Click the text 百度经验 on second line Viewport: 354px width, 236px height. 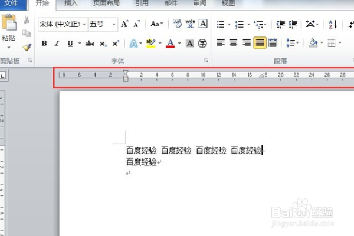click(142, 162)
